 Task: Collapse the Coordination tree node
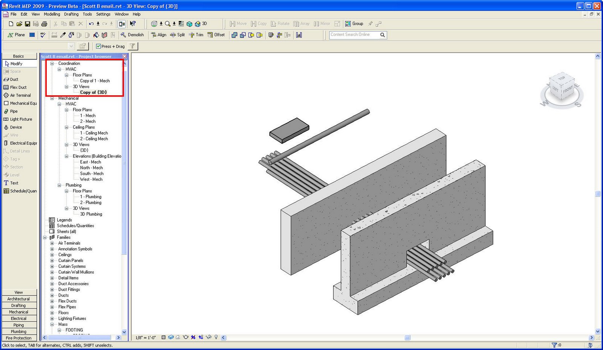(52, 64)
